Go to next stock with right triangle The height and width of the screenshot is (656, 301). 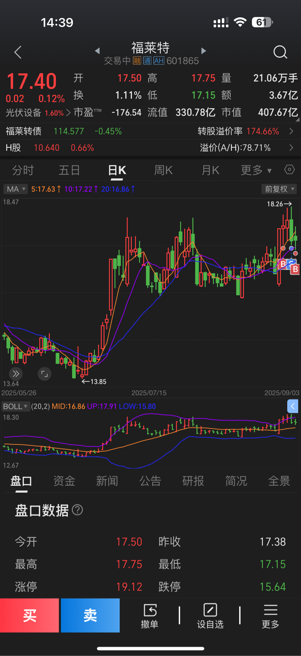(x=203, y=51)
